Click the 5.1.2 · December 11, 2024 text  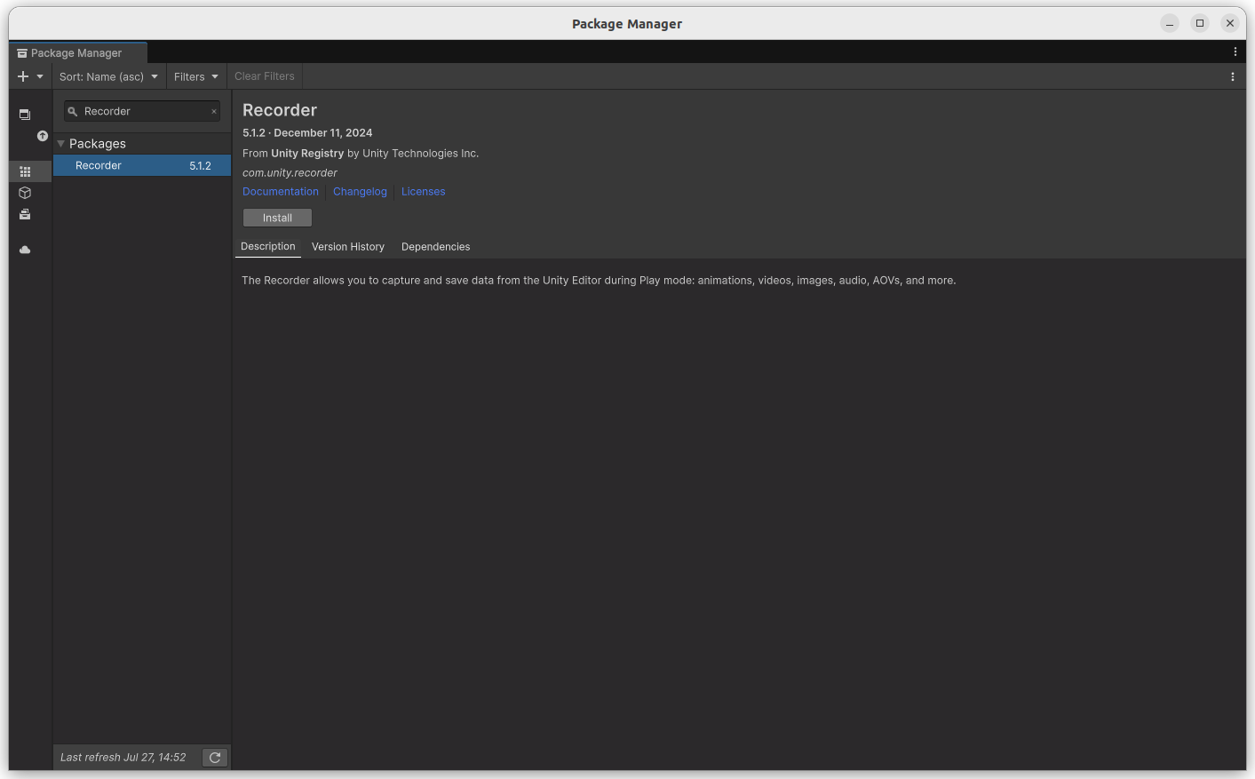click(x=307, y=133)
